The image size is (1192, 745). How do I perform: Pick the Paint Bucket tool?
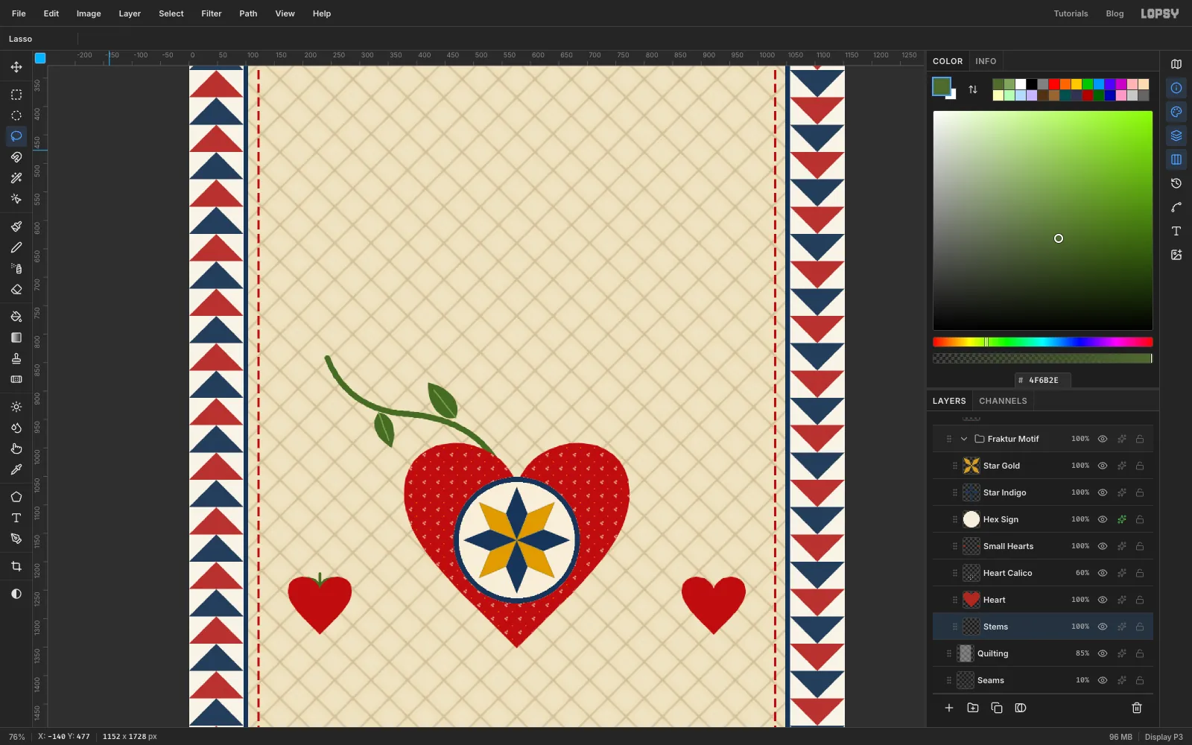pos(16,317)
